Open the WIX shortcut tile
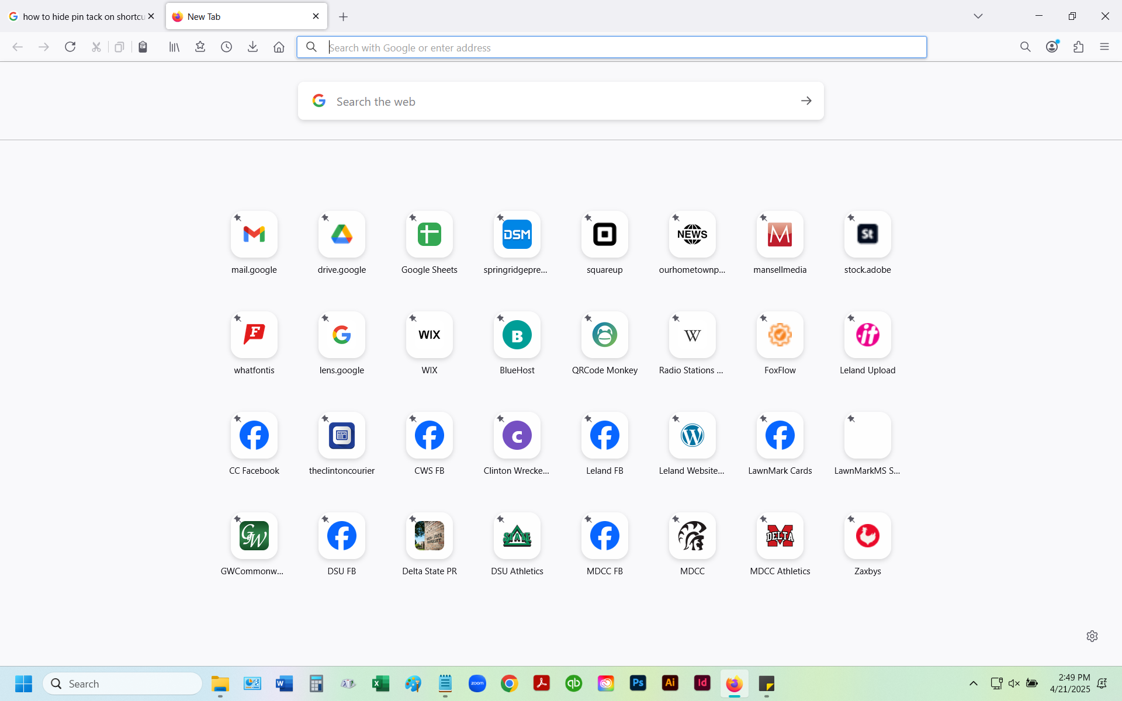 430,335
